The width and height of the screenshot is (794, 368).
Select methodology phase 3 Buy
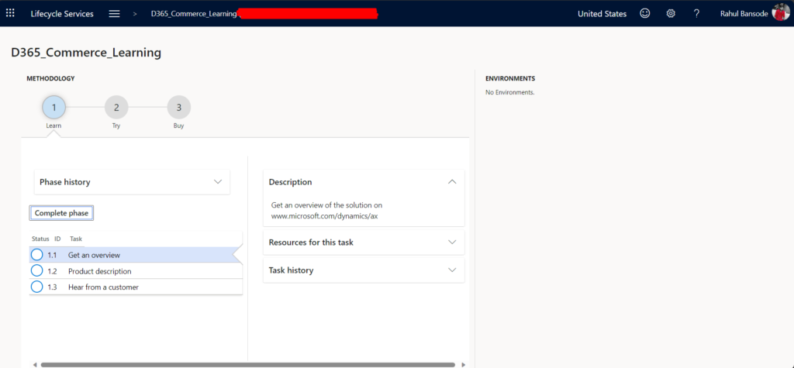(179, 108)
